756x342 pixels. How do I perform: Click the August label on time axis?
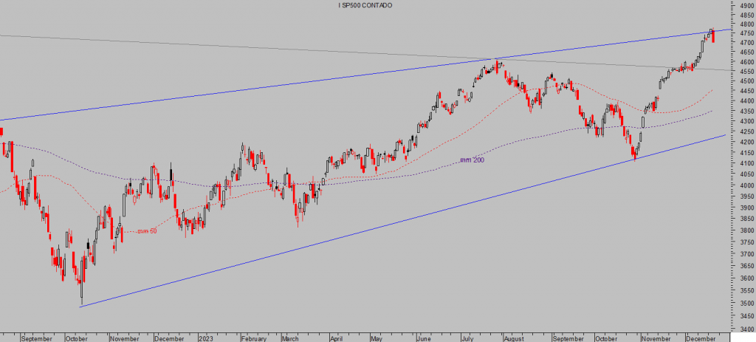click(514, 338)
